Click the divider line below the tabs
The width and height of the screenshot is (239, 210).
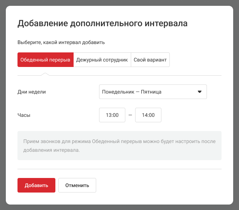[x=146, y=75]
